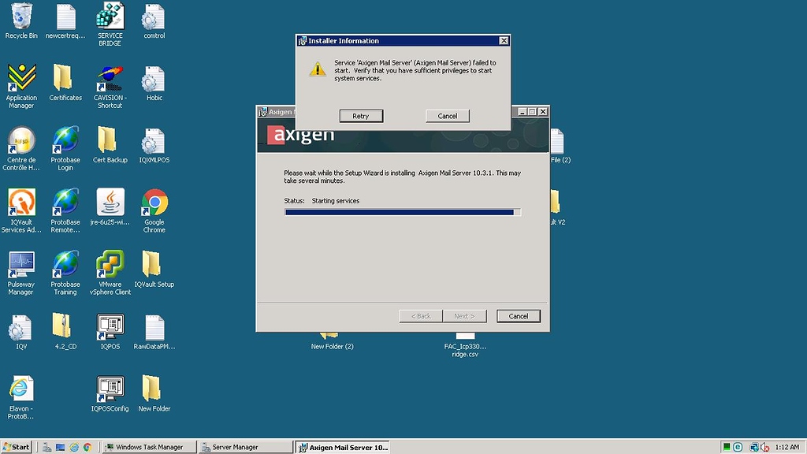Click Retry to restart the Axigen service
Image resolution: width=807 pixels, height=454 pixels.
361,116
